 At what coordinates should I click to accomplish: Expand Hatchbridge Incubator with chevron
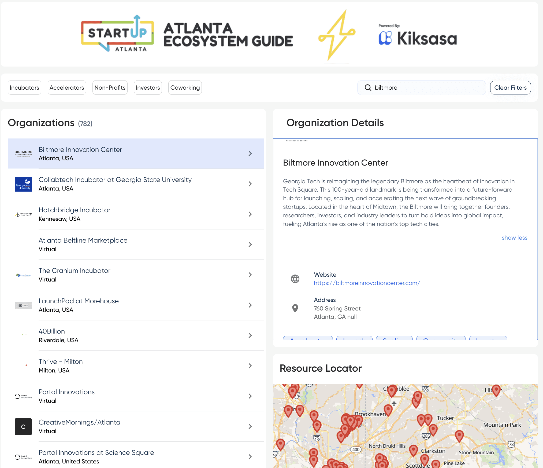[250, 214]
